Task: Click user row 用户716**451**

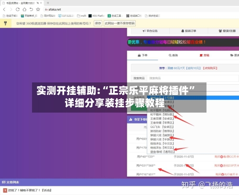Action: [x=146, y=174]
